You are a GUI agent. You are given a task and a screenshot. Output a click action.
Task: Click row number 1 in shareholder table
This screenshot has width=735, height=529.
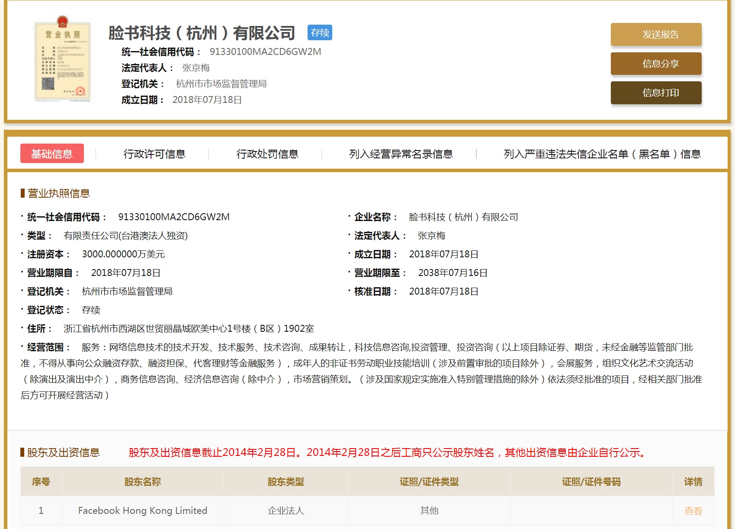41,511
